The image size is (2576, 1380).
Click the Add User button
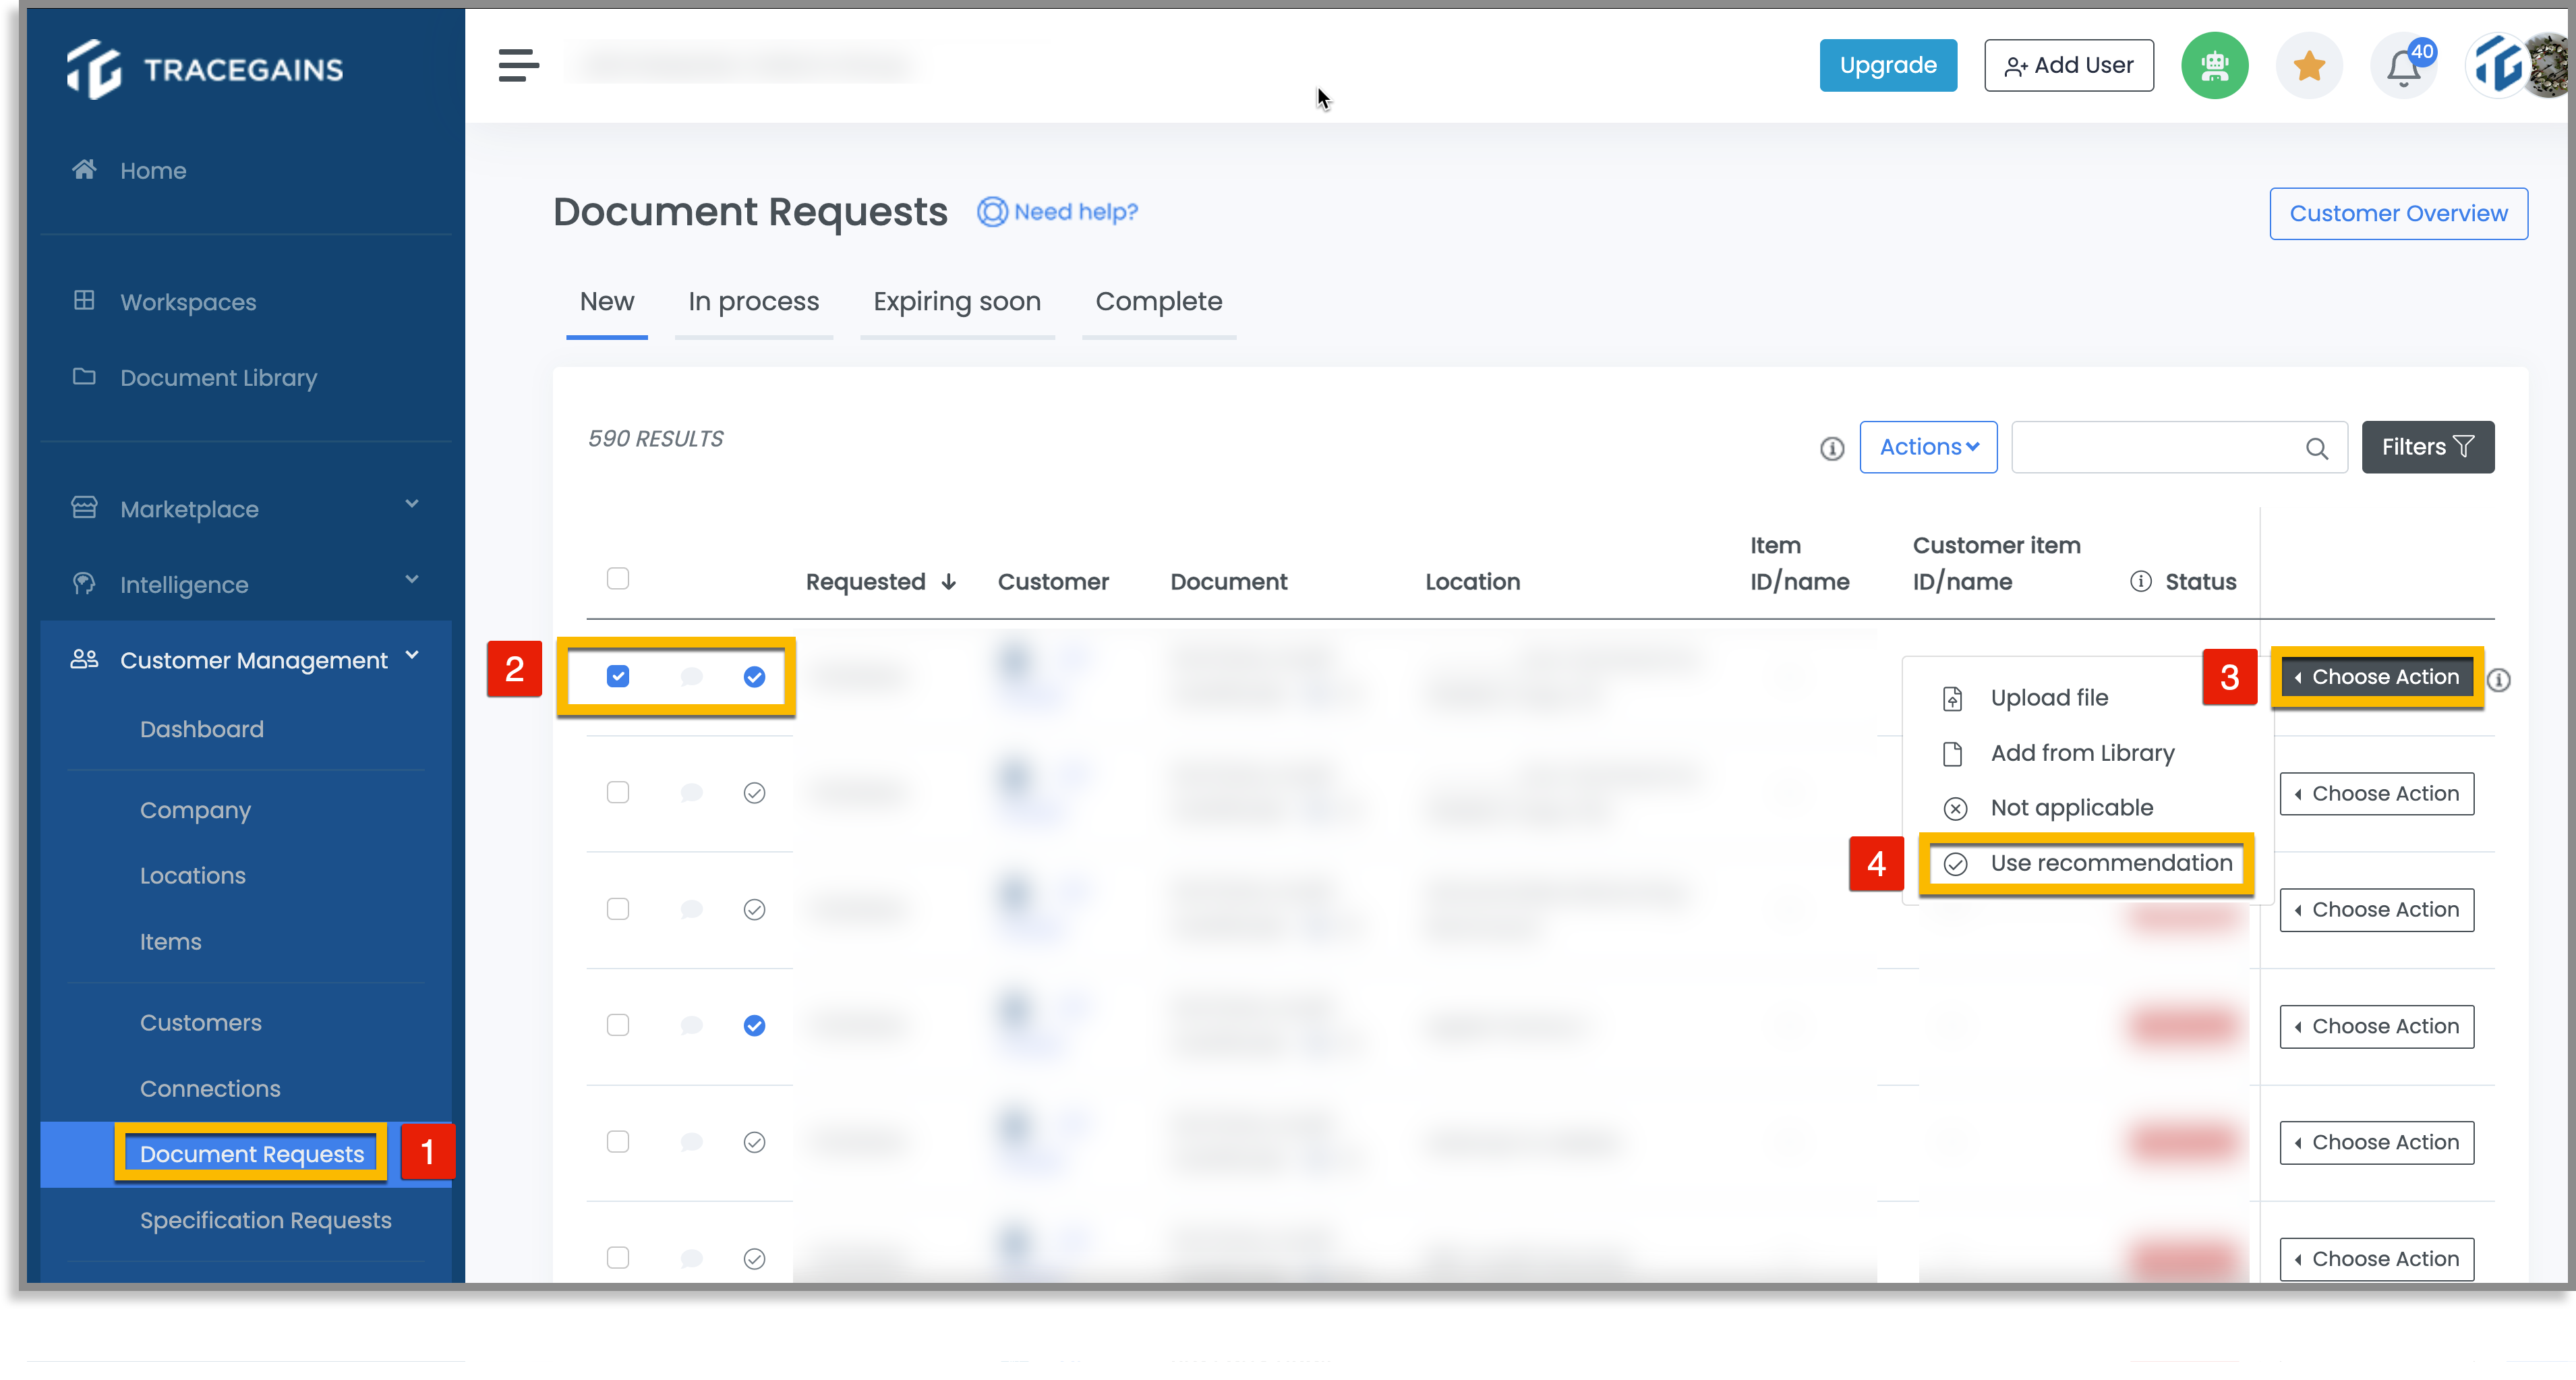2068,65
